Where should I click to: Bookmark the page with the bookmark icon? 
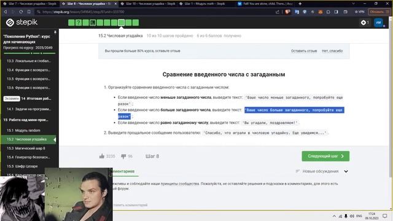(x=29, y=12)
